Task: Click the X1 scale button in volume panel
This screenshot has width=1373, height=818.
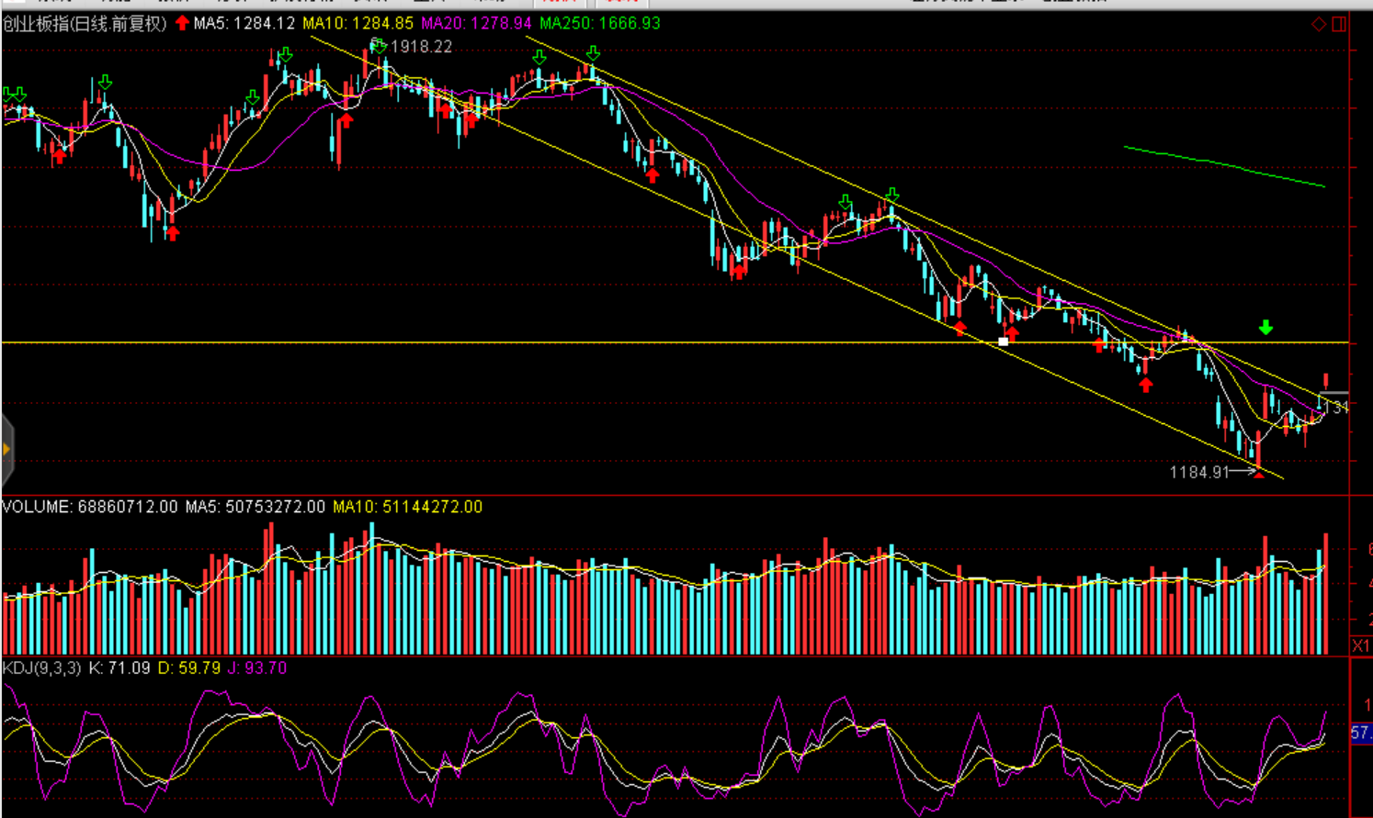Action: [x=1360, y=646]
